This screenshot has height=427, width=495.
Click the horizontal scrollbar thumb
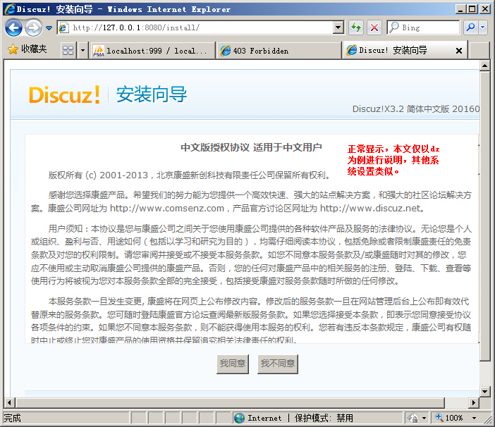pos(231,402)
